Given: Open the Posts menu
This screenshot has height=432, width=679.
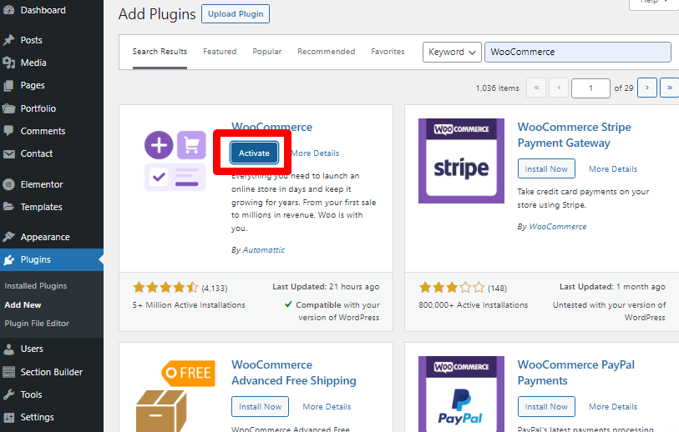Looking at the screenshot, I should click(x=31, y=40).
